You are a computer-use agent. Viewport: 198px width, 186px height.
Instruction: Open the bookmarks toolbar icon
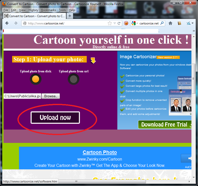point(180,23)
